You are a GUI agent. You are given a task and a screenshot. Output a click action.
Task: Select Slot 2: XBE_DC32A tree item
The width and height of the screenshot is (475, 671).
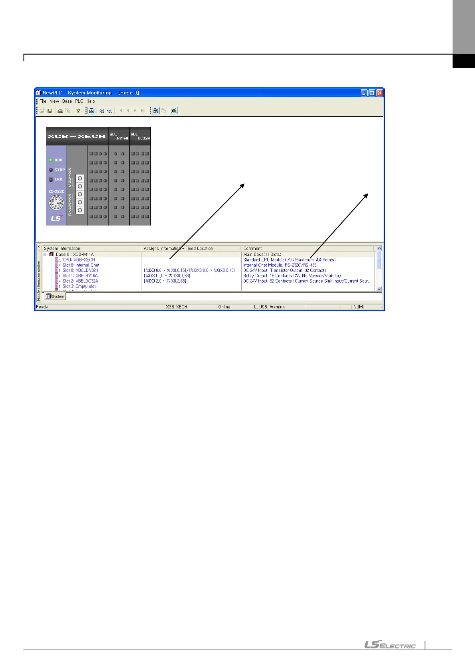pos(80,281)
